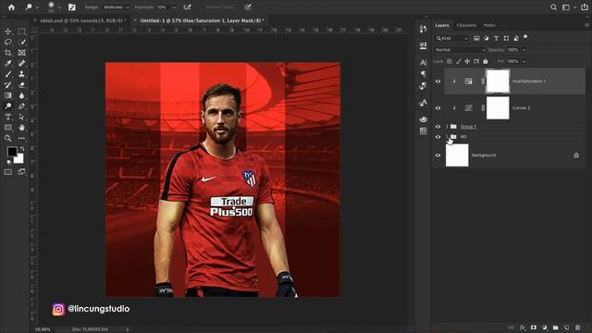Image resolution: width=592 pixels, height=333 pixels.
Task: Select the Lasso tool
Action: [x=8, y=42]
